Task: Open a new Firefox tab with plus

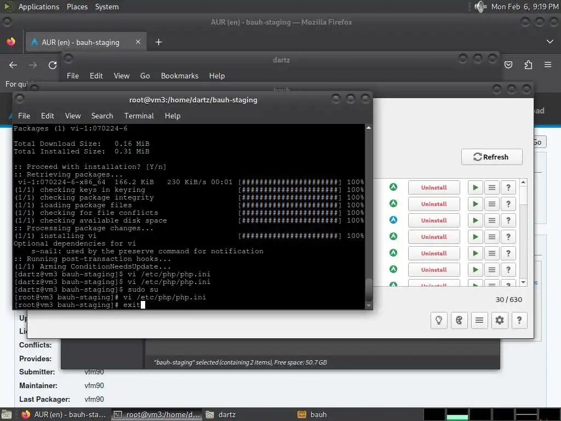Action: pos(158,42)
